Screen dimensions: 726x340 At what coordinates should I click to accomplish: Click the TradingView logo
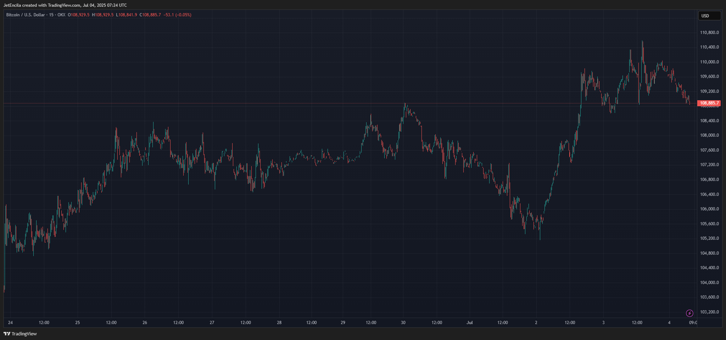7,334
